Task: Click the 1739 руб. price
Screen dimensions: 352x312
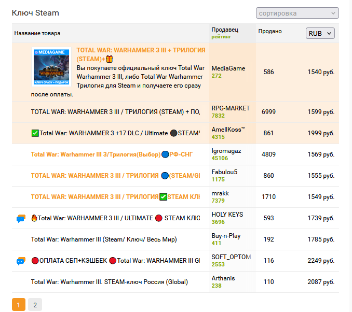Action: [321, 218]
